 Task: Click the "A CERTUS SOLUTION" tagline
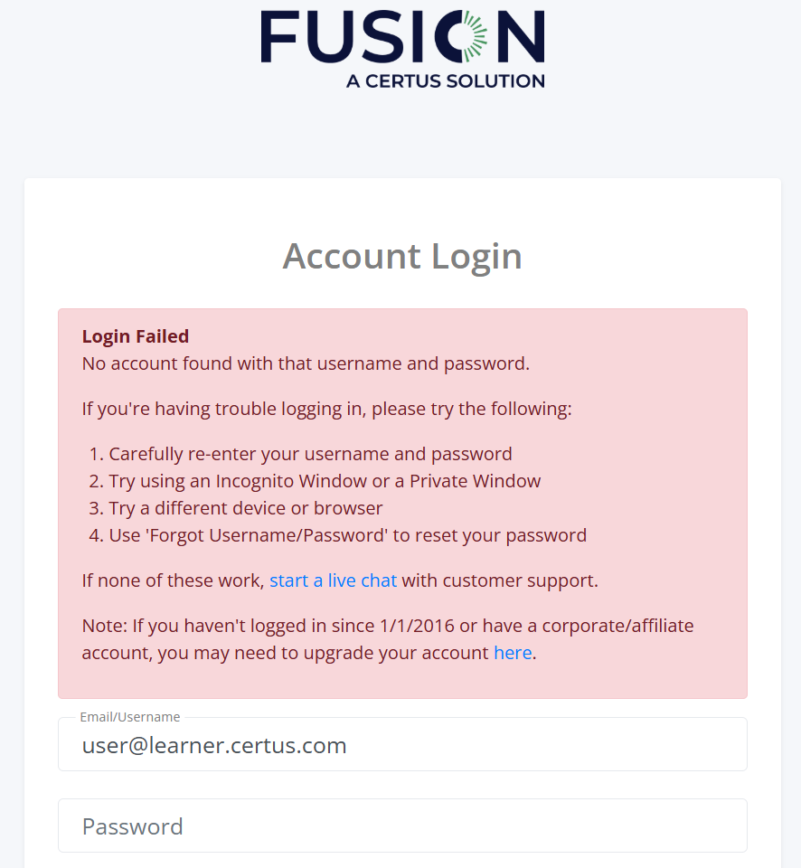click(x=445, y=80)
